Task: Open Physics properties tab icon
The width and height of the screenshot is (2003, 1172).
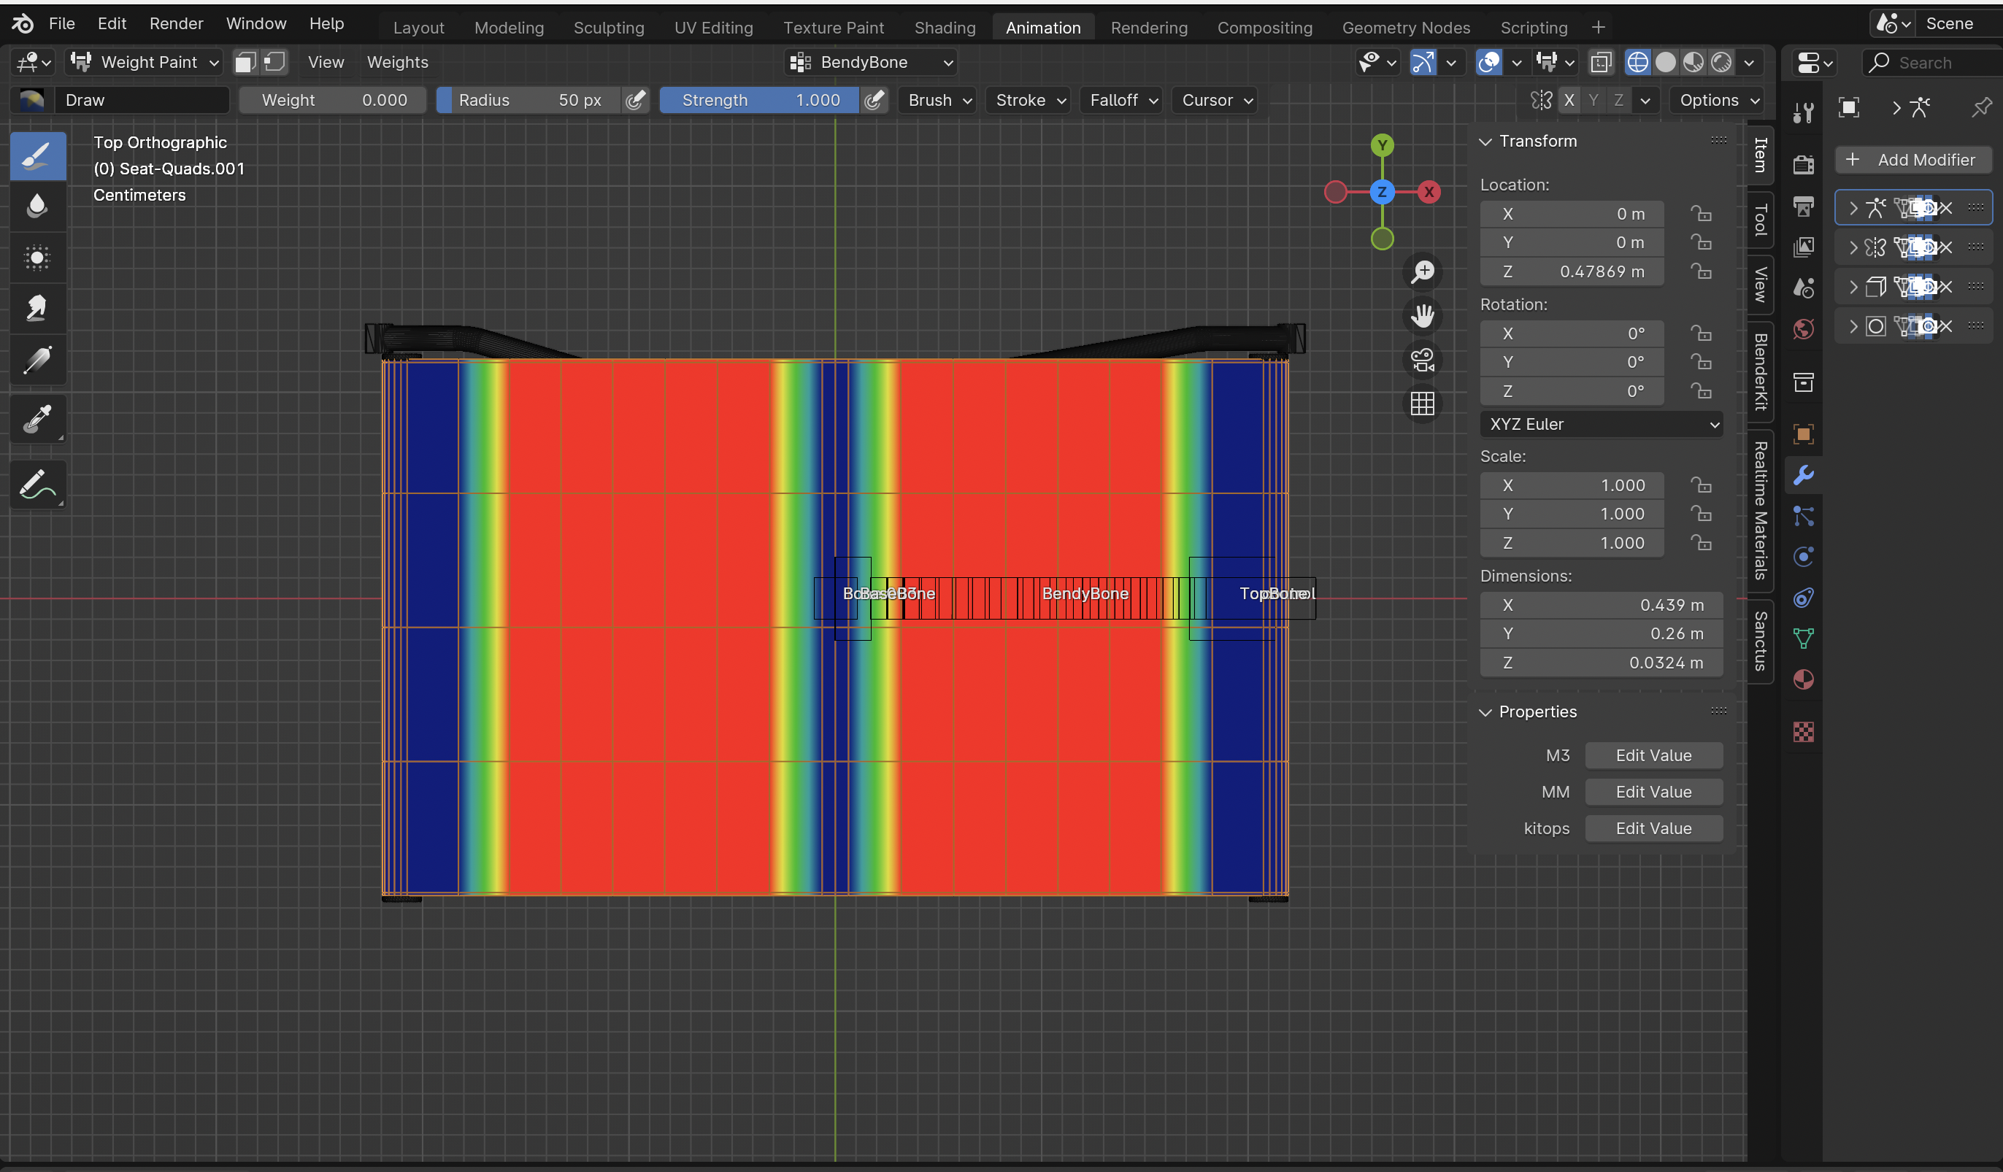Action: pos(1803,556)
